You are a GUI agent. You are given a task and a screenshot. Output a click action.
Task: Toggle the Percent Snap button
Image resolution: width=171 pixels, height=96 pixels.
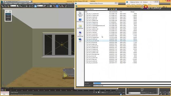point(60,6)
